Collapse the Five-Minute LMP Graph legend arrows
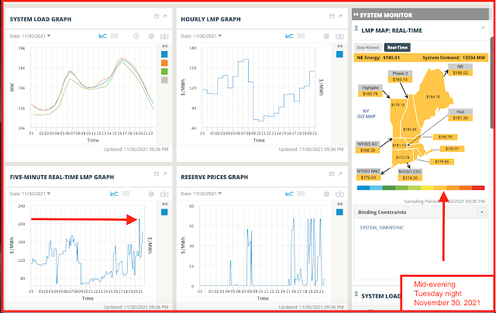The width and height of the screenshot is (496, 313). [x=164, y=204]
